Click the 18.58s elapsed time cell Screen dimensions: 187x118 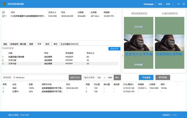[x=164, y=88]
